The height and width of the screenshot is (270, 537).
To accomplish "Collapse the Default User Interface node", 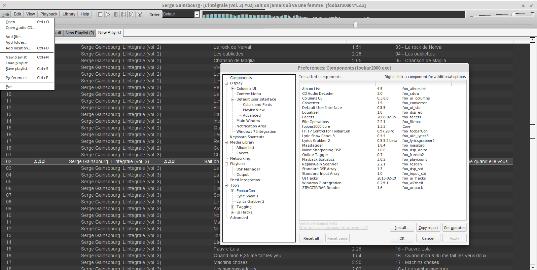I will (232, 100).
